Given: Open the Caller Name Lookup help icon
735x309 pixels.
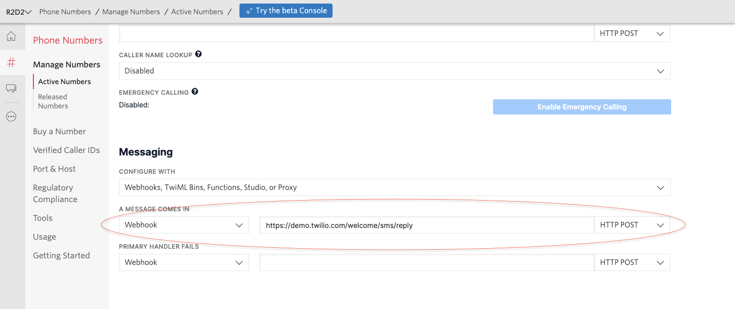Looking at the screenshot, I should coord(198,54).
